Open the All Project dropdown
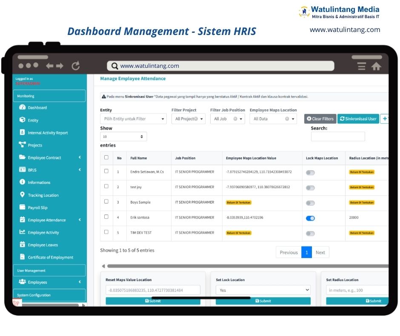The height and width of the screenshot is (336, 400). (189, 119)
